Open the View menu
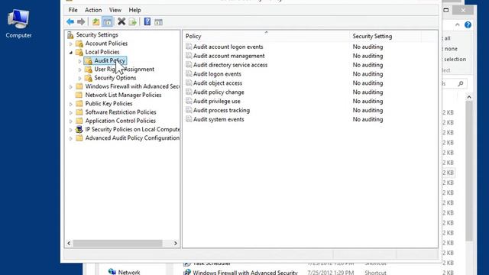The width and height of the screenshot is (489, 275). [115, 10]
